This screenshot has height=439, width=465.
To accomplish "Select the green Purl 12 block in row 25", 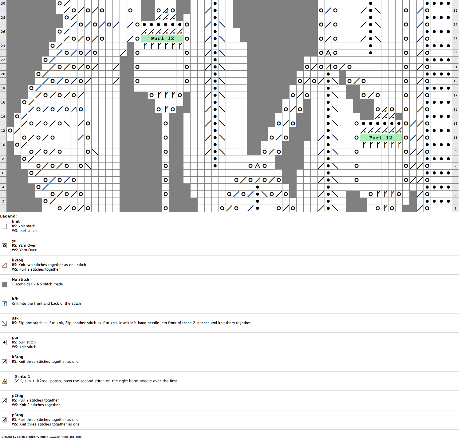I will 162,39.
